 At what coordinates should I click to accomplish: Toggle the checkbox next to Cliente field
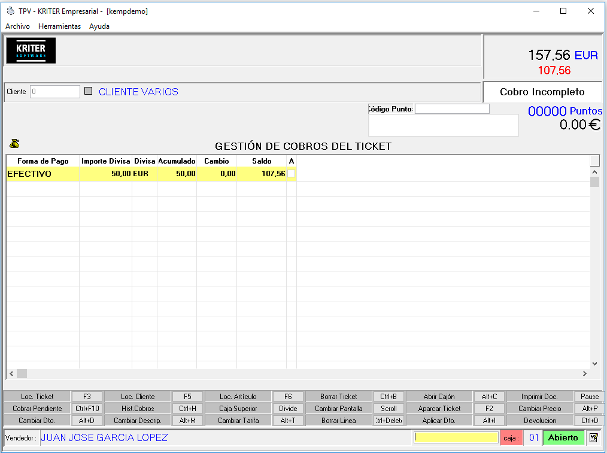(x=88, y=91)
